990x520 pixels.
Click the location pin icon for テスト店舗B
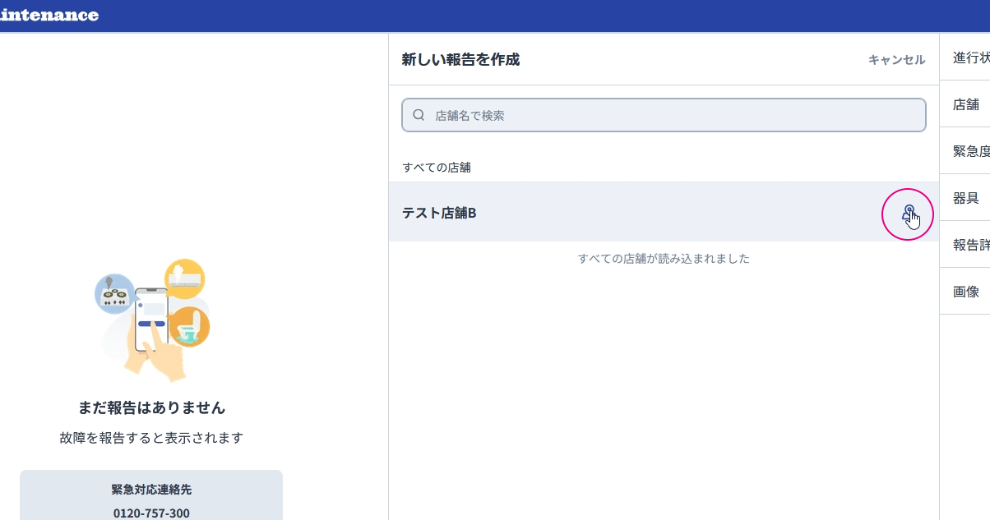[x=908, y=214]
